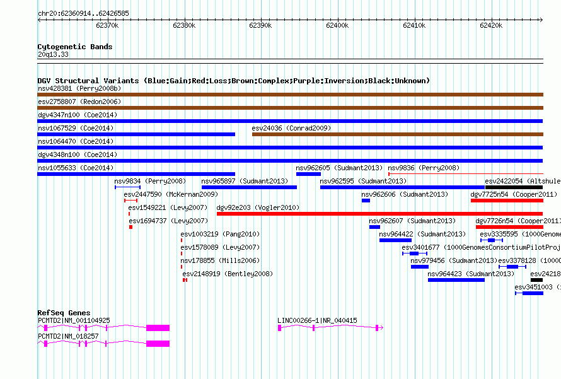Select esv1578089 (Levy2007) label
Viewport: 561px width, 379px height.
(x=220, y=247)
